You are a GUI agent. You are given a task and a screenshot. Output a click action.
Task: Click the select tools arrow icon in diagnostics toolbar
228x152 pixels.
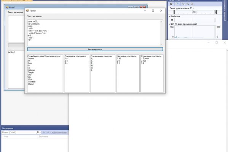pos(177,4)
